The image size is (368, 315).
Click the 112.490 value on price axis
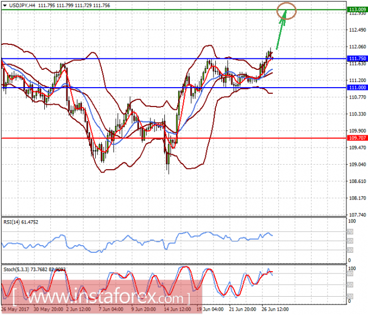point(357,30)
